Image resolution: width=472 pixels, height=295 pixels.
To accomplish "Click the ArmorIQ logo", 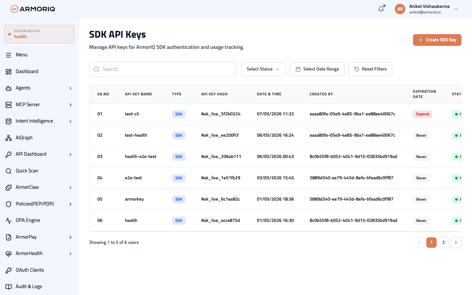I will point(33,9).
